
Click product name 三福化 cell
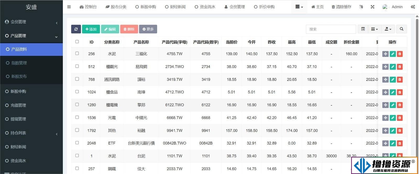coord(141,54)
